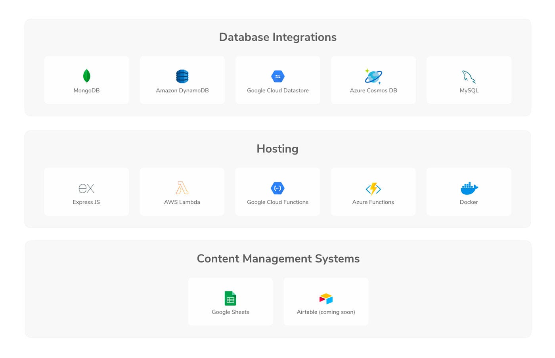The width and height of the screenshot is (555, 358).
Task: Click the Google Cloud Functions label
Action: (x=277, y=202)
